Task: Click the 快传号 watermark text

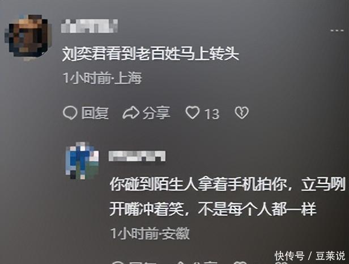Action: [x=290, y=255]
